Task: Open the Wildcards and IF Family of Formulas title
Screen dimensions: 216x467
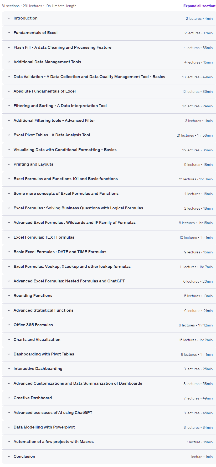Action: 75,223
